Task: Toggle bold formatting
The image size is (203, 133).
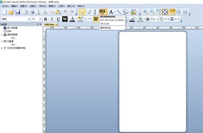Action: tap(45, 19)
